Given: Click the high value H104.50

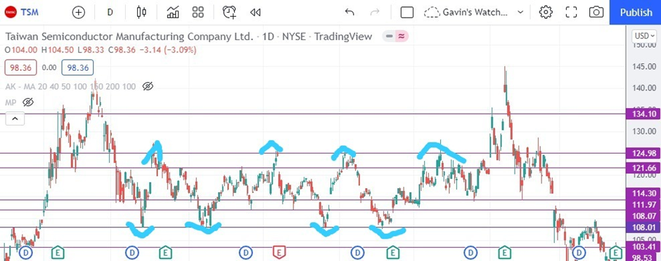Looking at the screenshot, I should pos(58,50).
